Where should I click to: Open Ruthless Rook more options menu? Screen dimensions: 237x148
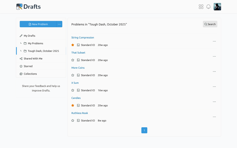[214, 117]
